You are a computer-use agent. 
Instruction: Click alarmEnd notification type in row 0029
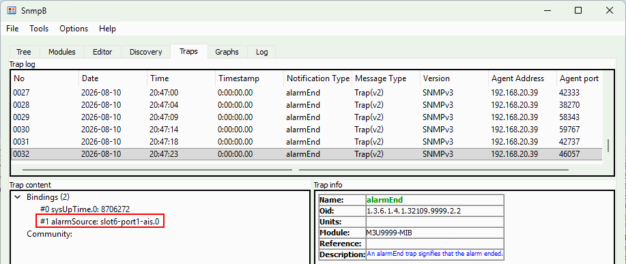click(303, 117)
